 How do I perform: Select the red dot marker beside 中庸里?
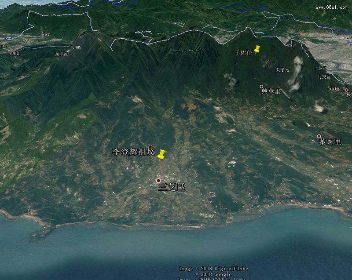(346, 90)
